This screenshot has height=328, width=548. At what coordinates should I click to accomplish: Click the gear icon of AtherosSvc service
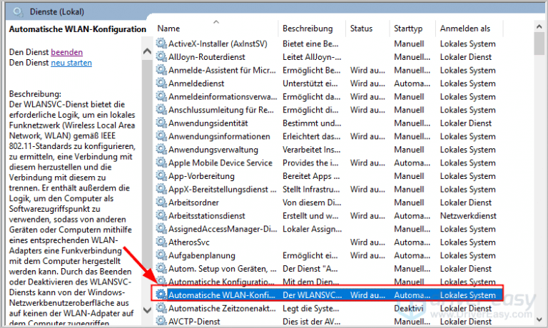tap(161, 242)
